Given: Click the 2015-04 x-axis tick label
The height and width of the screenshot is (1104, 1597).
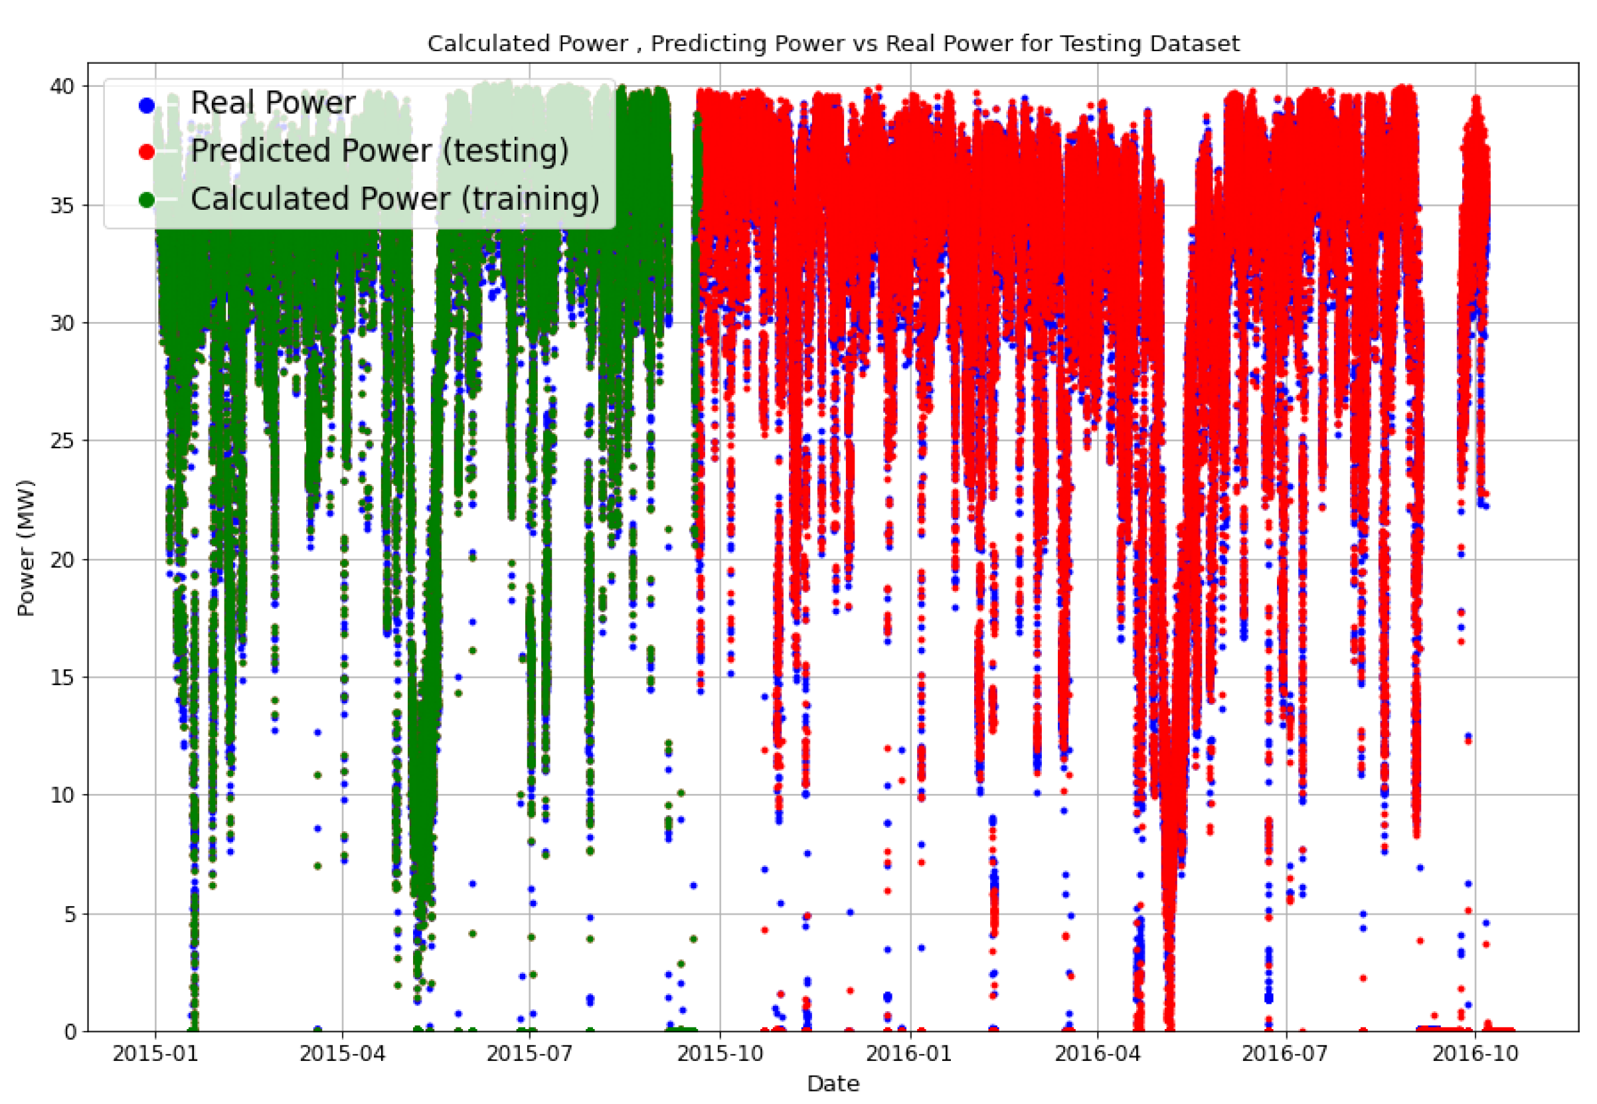Looking at the screenshot, I should tap(343, 1054).
